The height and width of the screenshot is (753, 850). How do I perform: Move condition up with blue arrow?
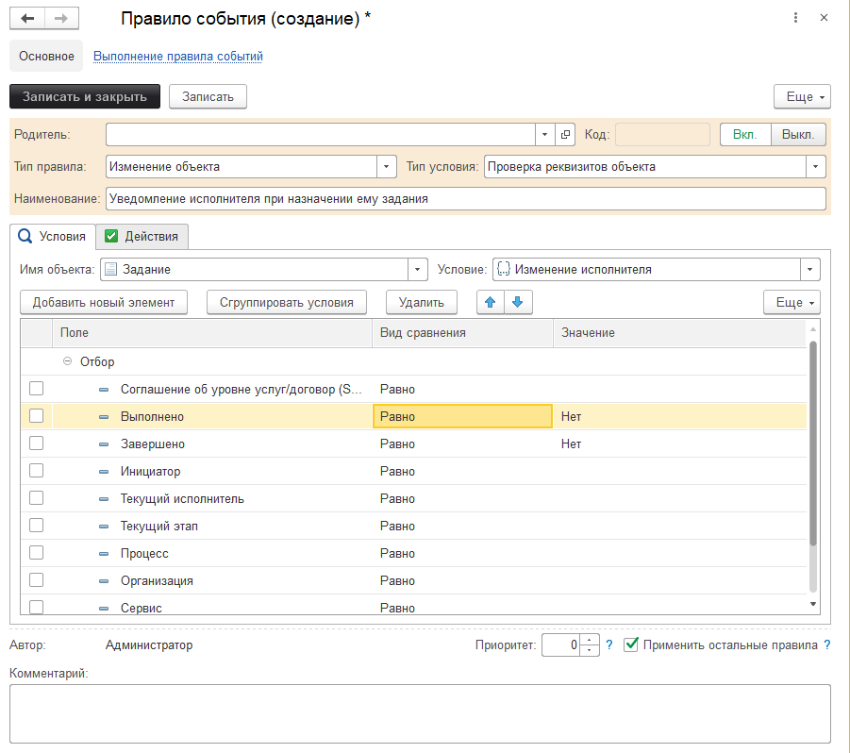click(x=490, y=302)
